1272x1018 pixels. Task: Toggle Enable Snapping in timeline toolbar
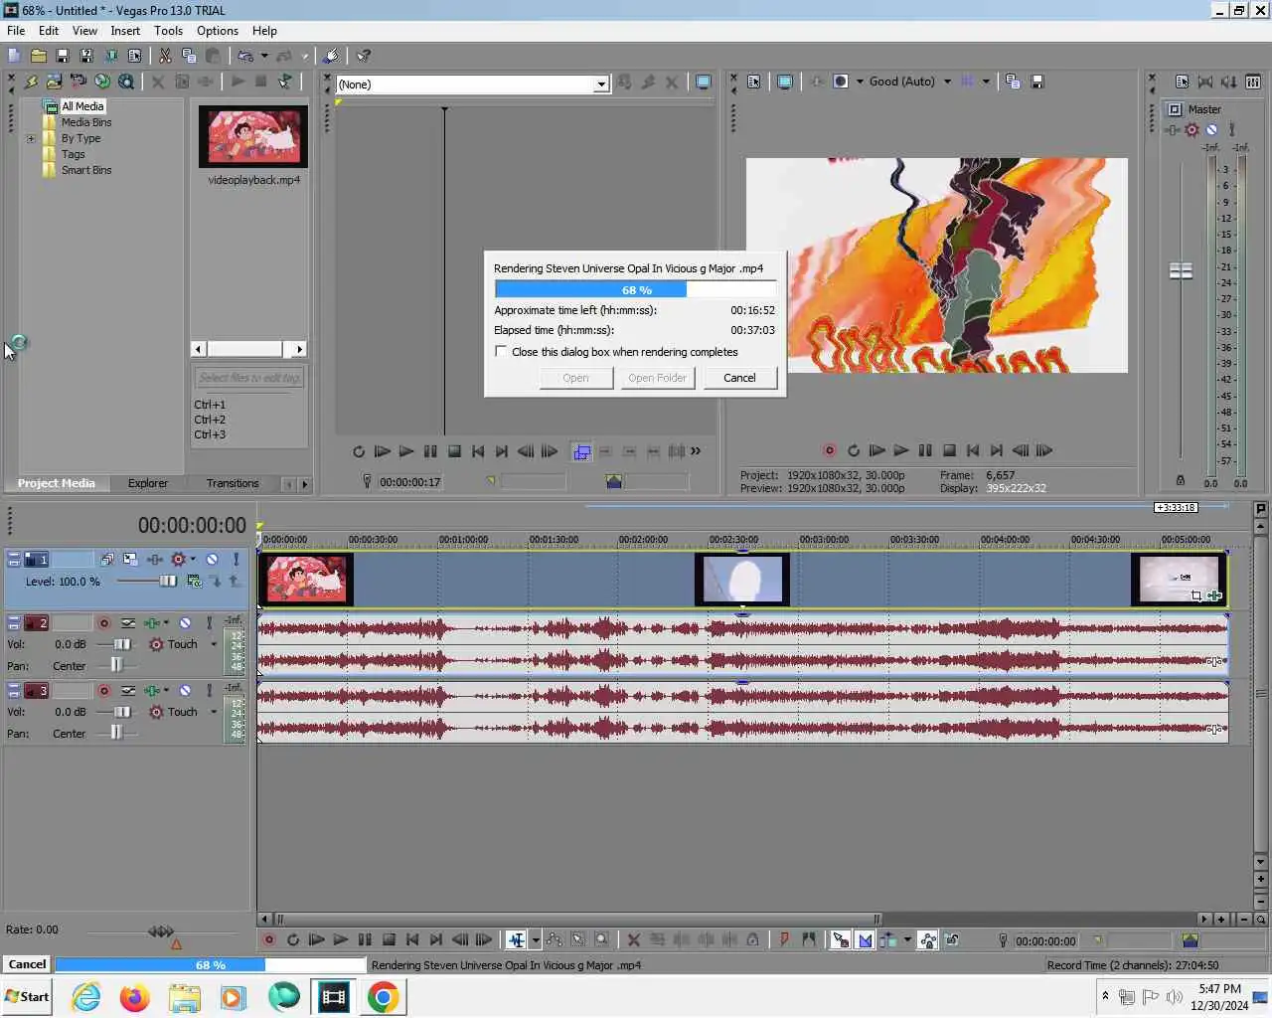(840, 939)
